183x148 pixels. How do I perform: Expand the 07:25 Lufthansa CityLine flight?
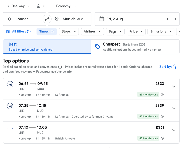174,108
